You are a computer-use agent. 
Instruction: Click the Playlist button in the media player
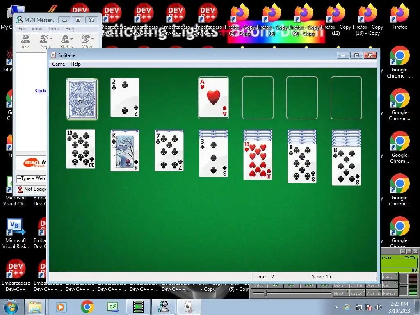click(x=356, y=294)
